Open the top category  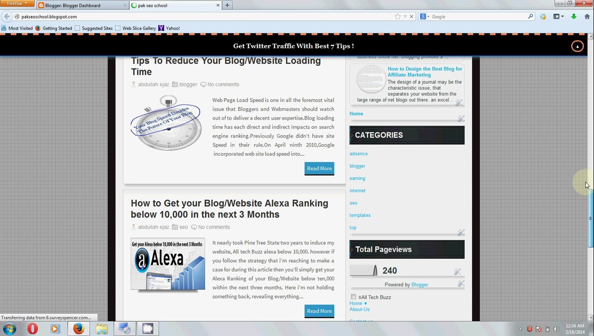(353, 228)
